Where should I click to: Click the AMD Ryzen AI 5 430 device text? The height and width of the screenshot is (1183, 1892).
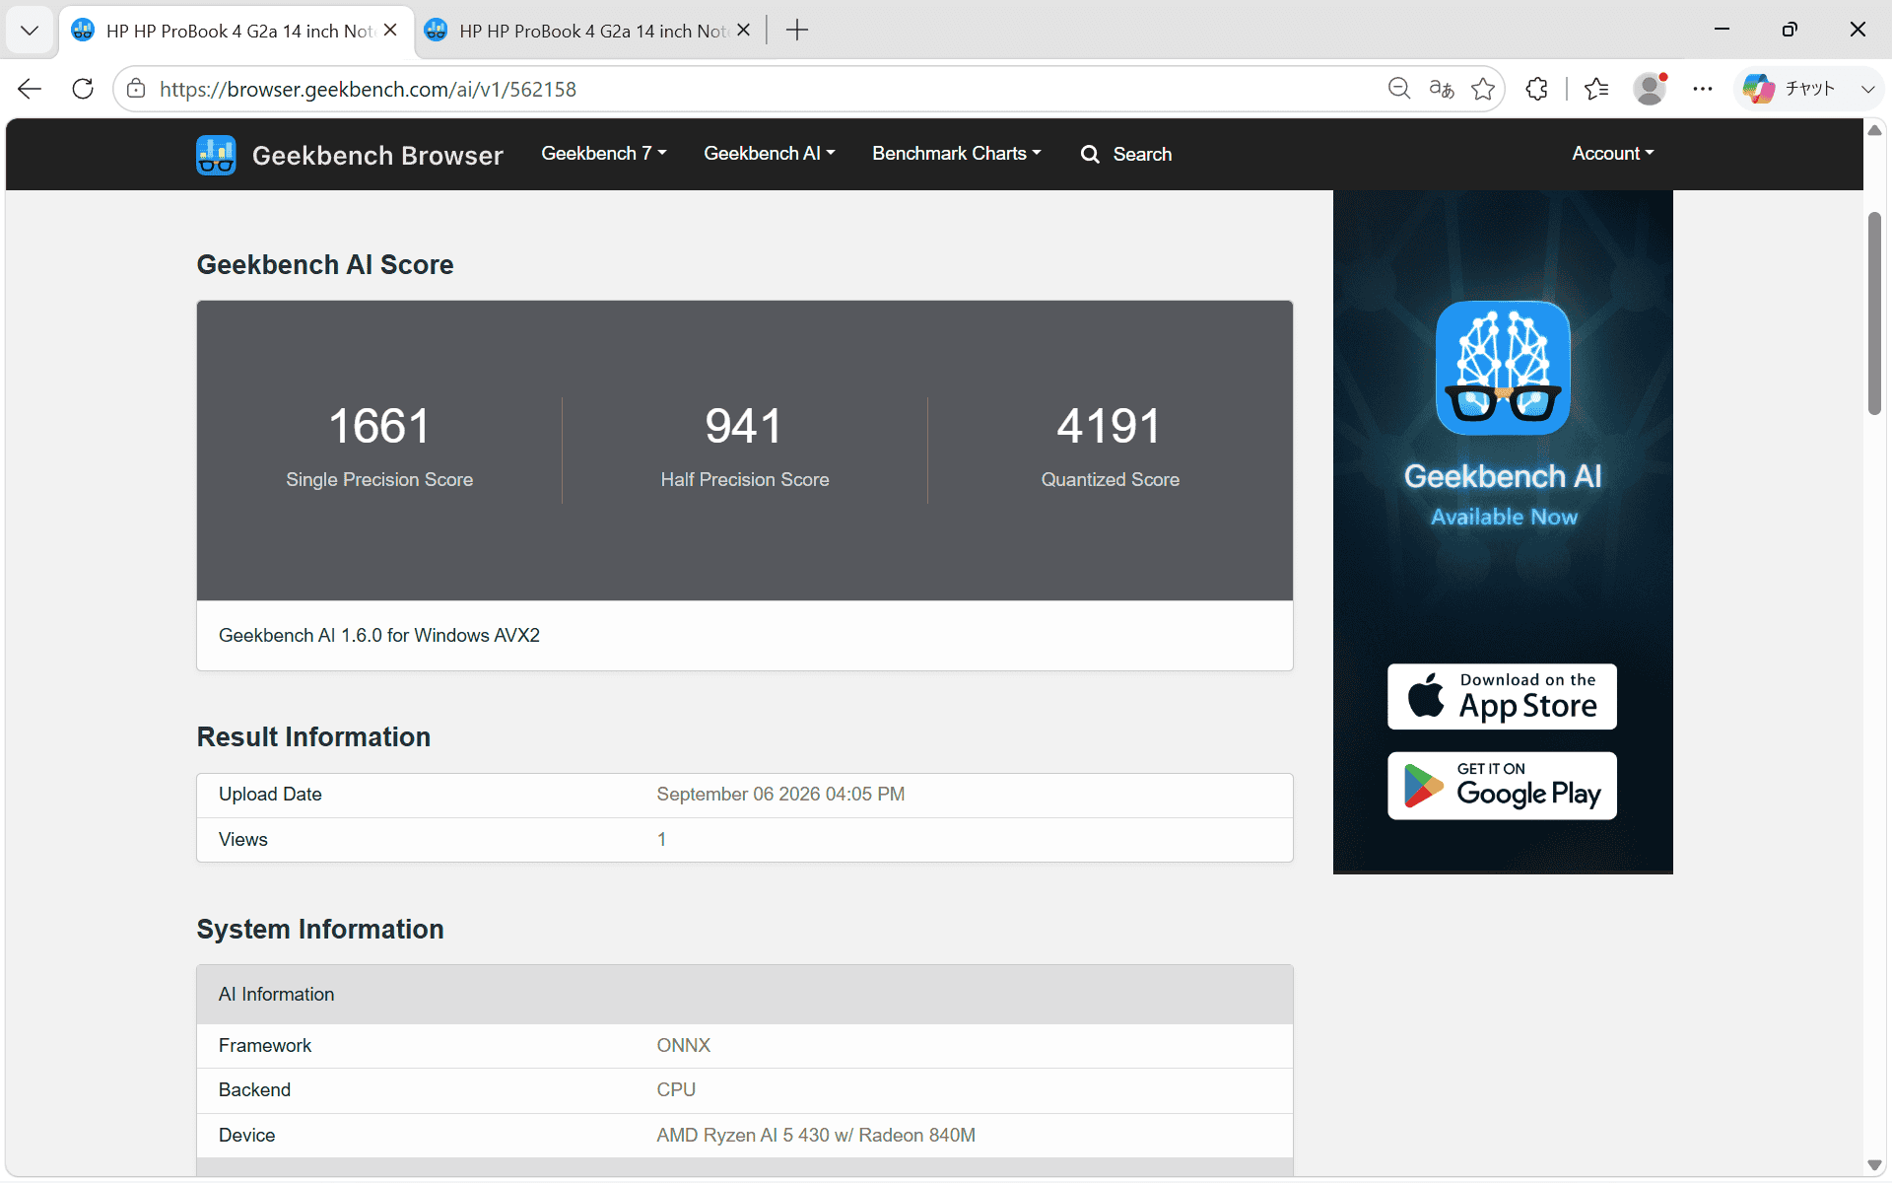816,1136
